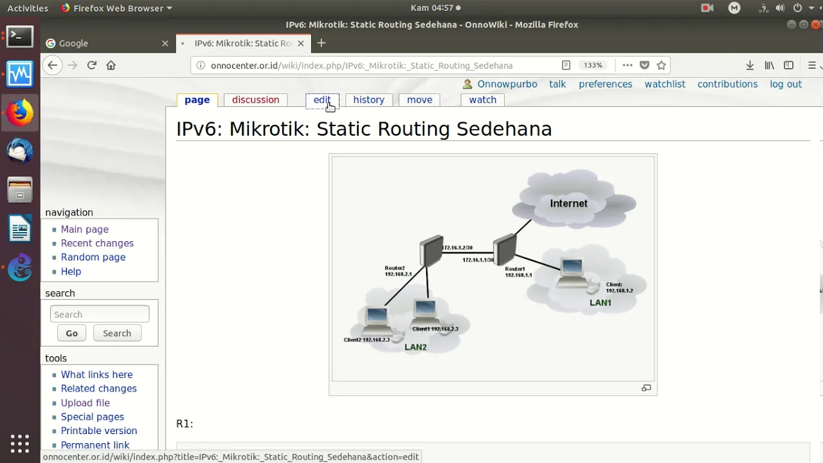This screenshot has width=823, height=463.
Task: Open contributions link
Action: tap(727, 84)
